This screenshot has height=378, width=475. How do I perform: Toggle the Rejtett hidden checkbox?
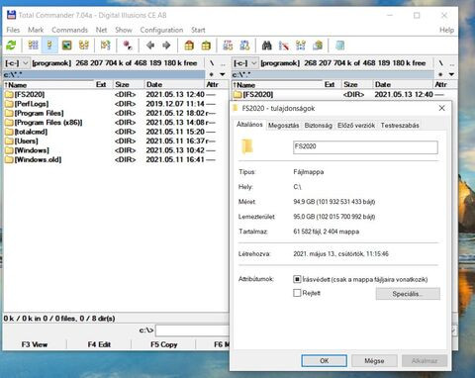point(297,293)
